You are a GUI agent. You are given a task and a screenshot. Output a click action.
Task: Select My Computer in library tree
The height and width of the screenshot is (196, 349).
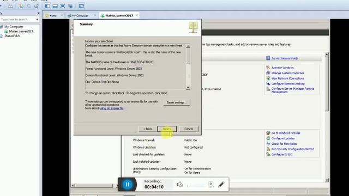[14, 27]
